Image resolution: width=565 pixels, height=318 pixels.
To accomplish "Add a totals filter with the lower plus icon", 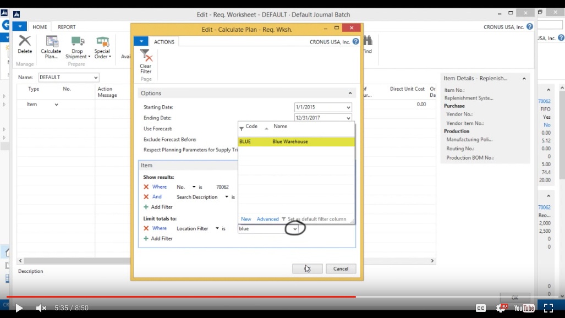I will click(x=146, y=238).
